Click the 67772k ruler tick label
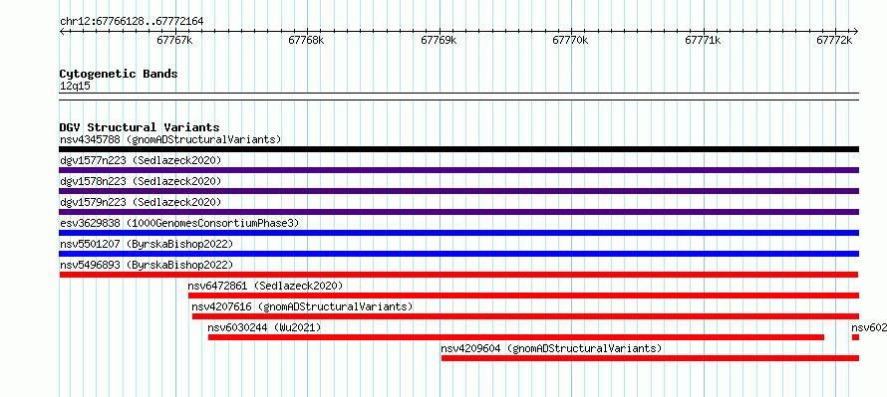The width and height of the screenshot is (887, 397). (835, 40)
